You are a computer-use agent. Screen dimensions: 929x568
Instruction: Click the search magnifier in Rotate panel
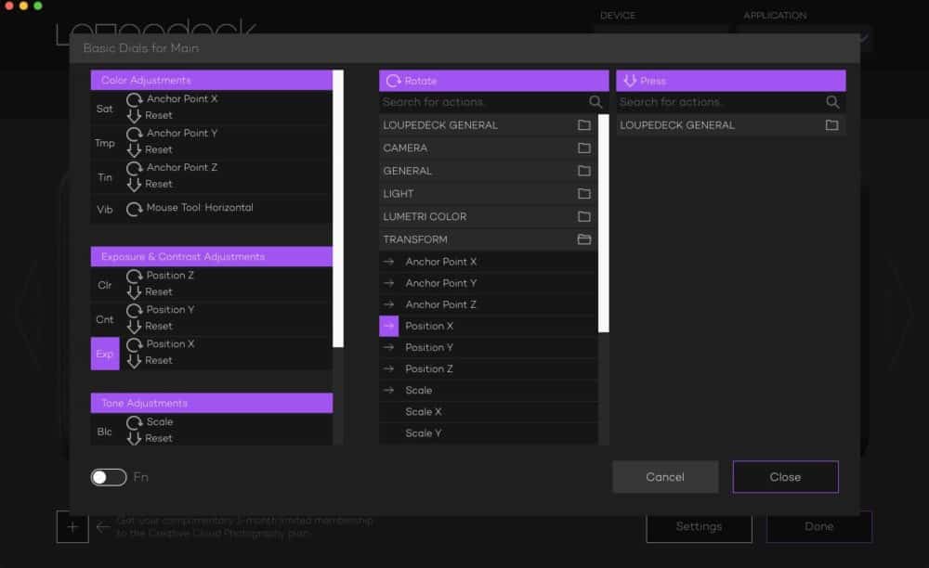[x=595, y=102]
